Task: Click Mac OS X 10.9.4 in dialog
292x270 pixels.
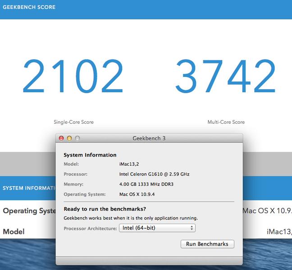Action: coord(137,194)
